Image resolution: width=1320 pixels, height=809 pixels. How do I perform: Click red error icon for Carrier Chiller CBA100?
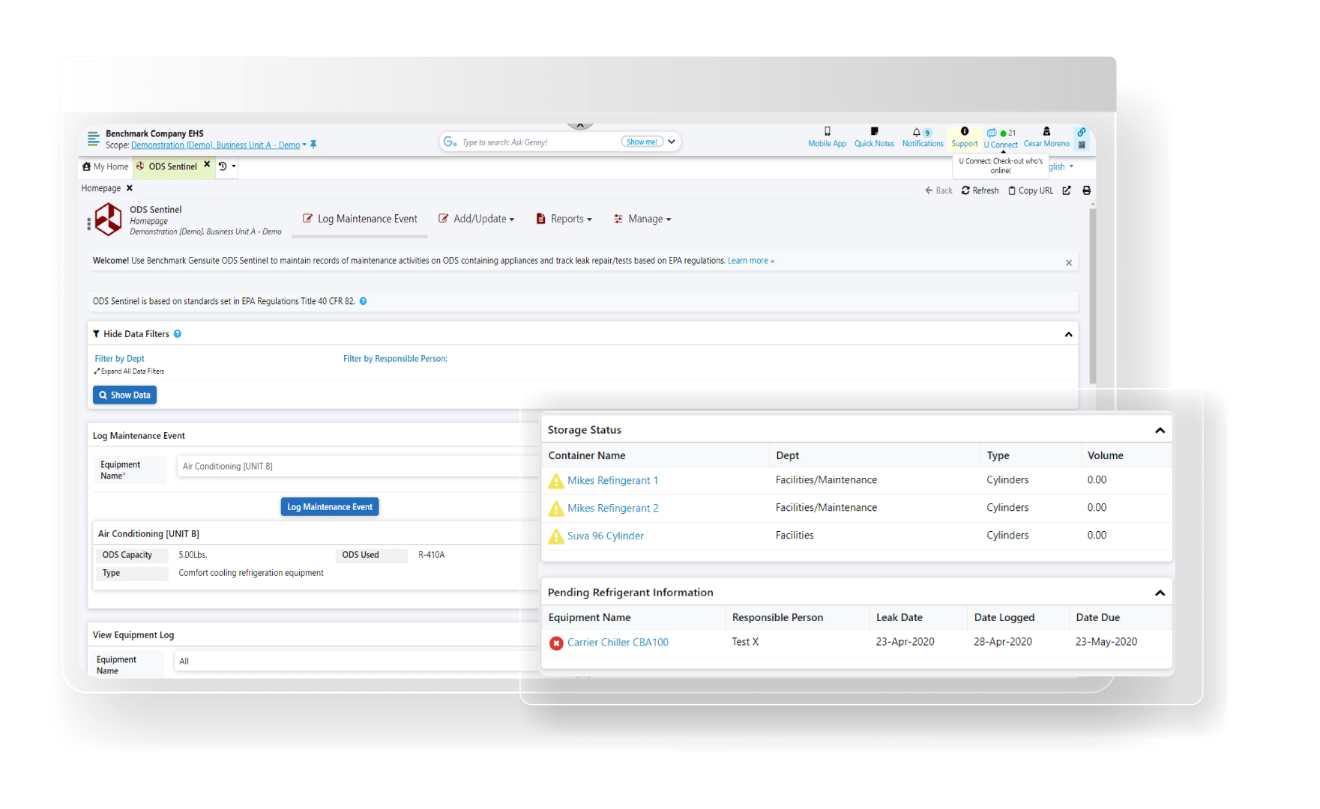[x=556, y=643]
